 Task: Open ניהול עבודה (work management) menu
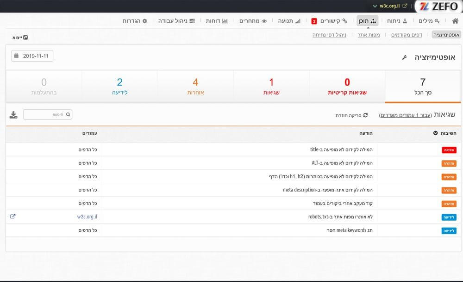(x=176, y=21)
